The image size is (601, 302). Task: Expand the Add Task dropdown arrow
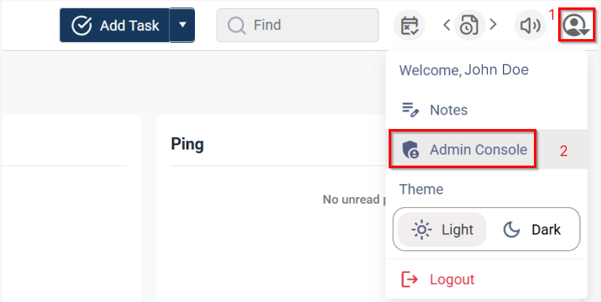tap(183, 25)
